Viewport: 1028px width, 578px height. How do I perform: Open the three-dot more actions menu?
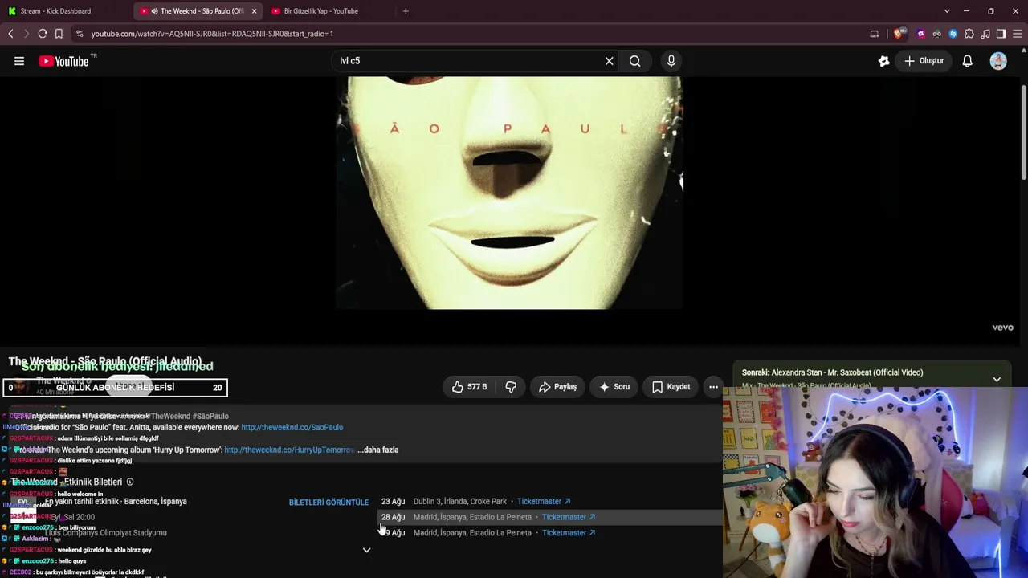click(713, 387)
